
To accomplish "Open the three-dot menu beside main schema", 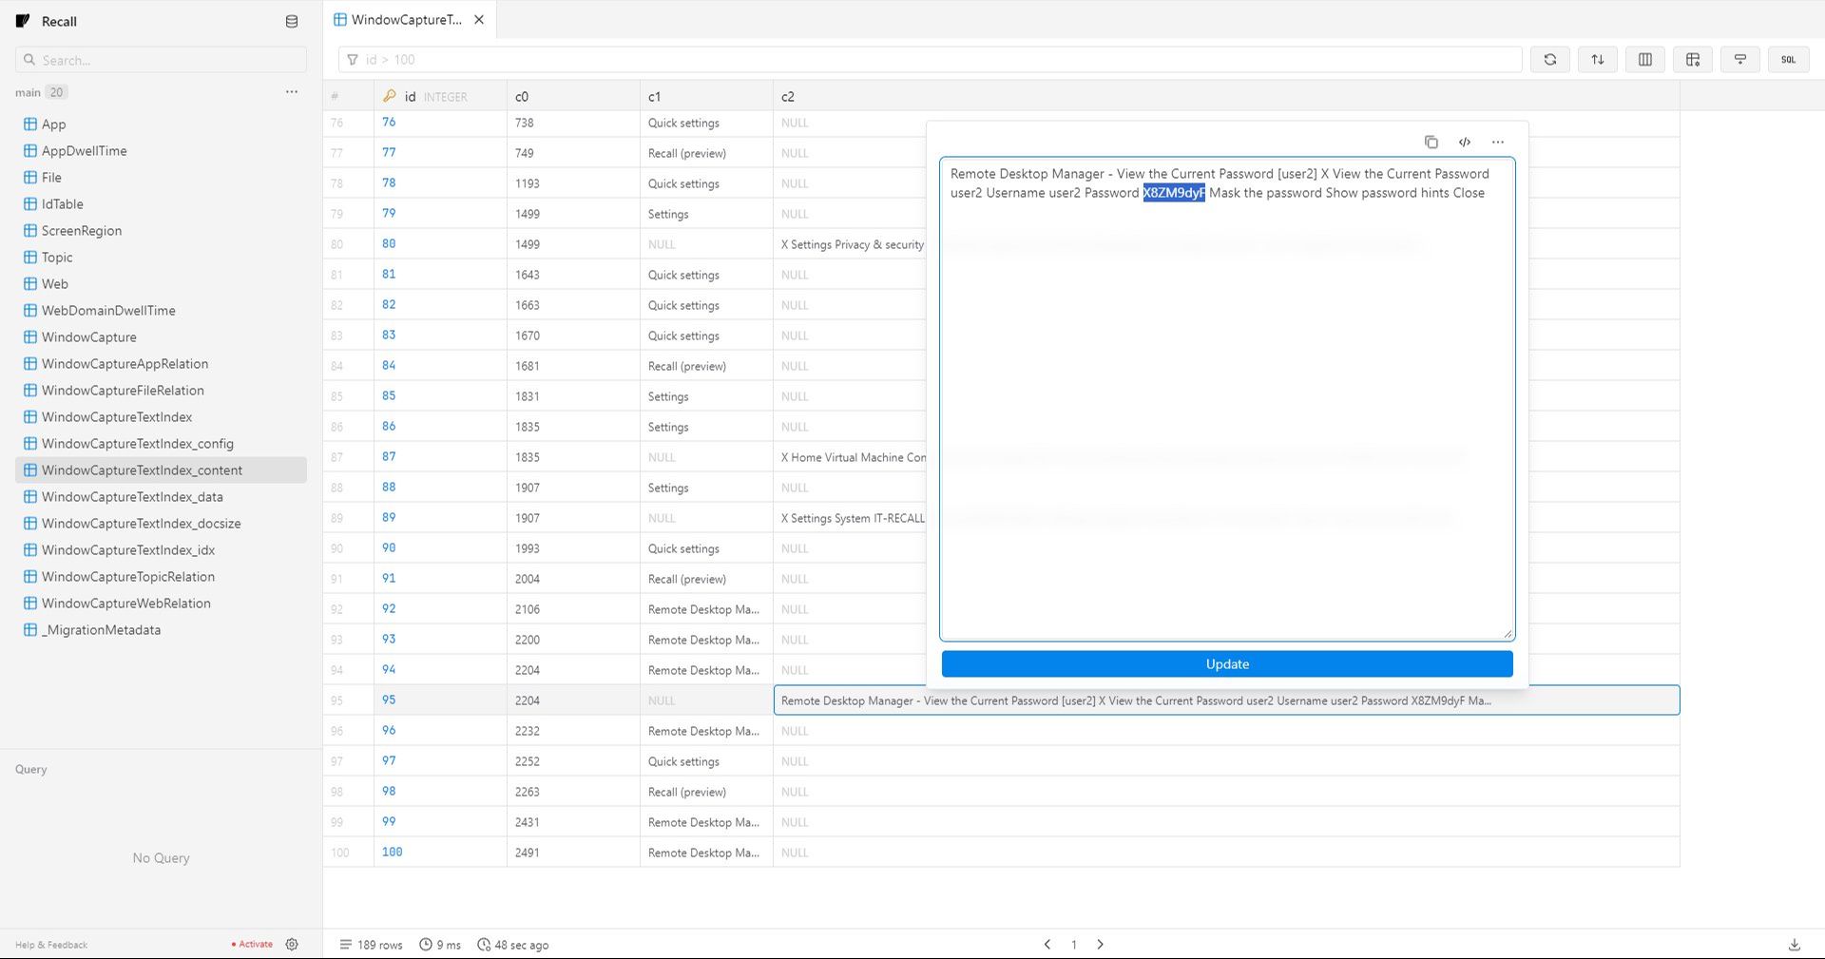I will tap(292, 92).
